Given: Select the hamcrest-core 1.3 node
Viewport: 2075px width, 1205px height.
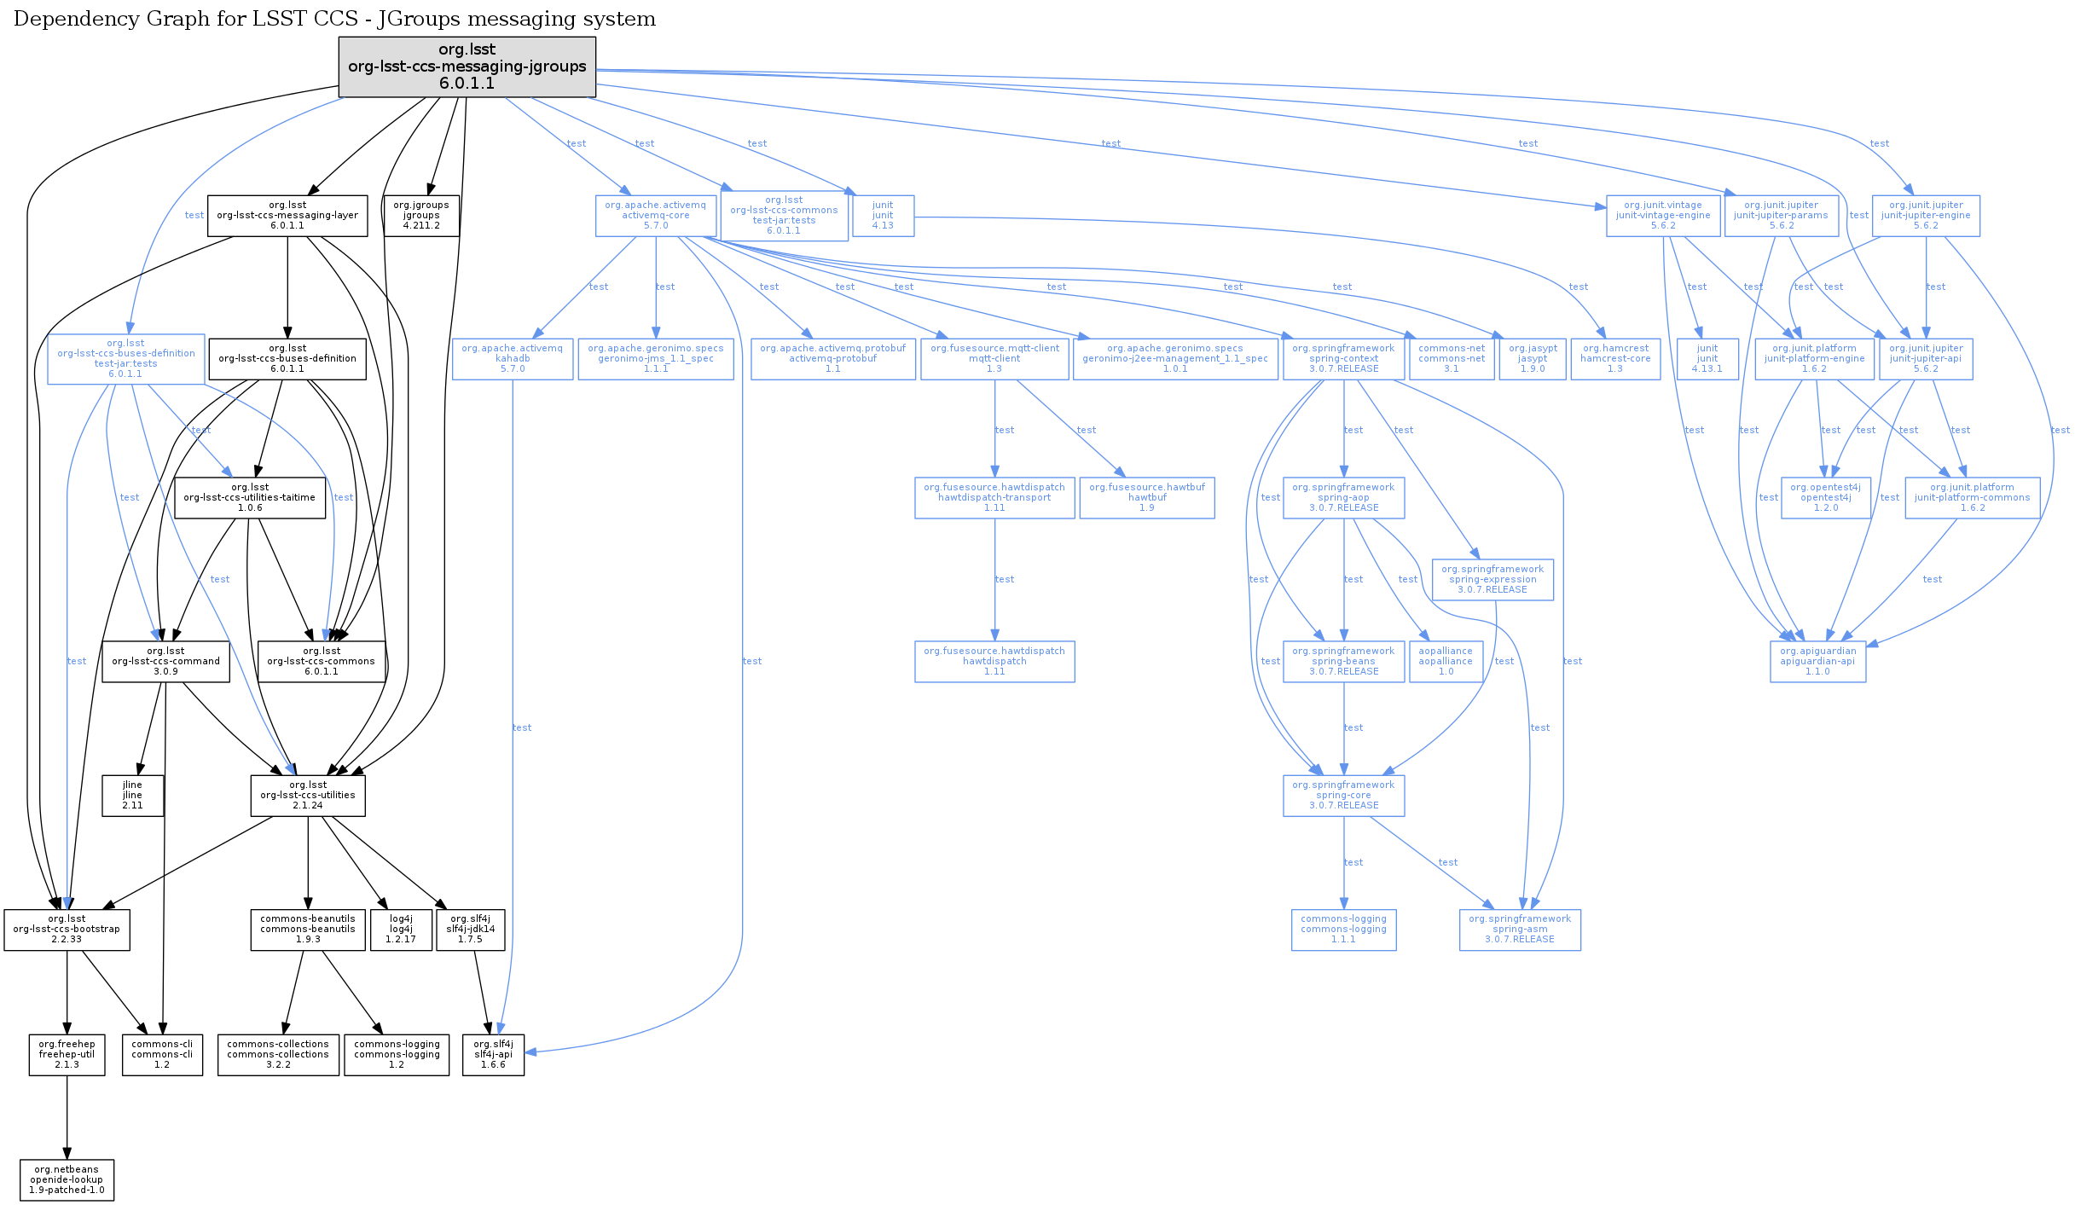Looking at the screenshot, I should 1614,359.
